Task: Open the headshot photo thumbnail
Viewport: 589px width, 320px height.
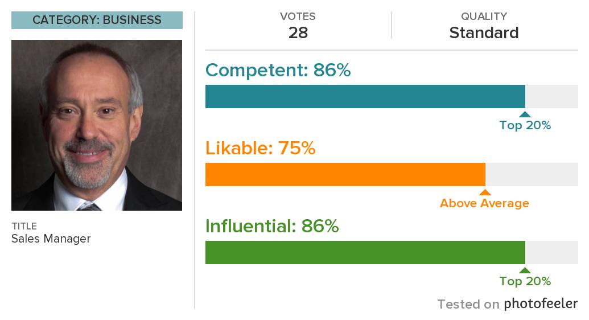Action: (x=97, y=125)
